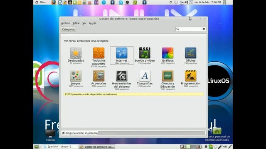Open the Menu button in the top panel
The height and width of the screenshot is (149, 266).
point(41,2)
